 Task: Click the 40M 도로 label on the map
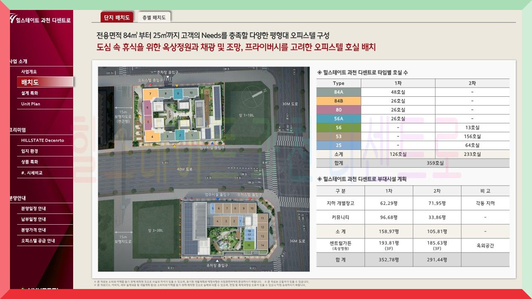pyautogui.click(x=186, y=169)
